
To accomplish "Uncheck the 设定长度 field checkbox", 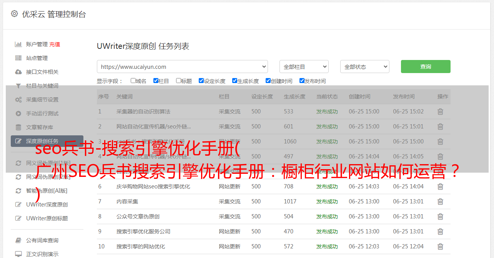I will 201,81.
